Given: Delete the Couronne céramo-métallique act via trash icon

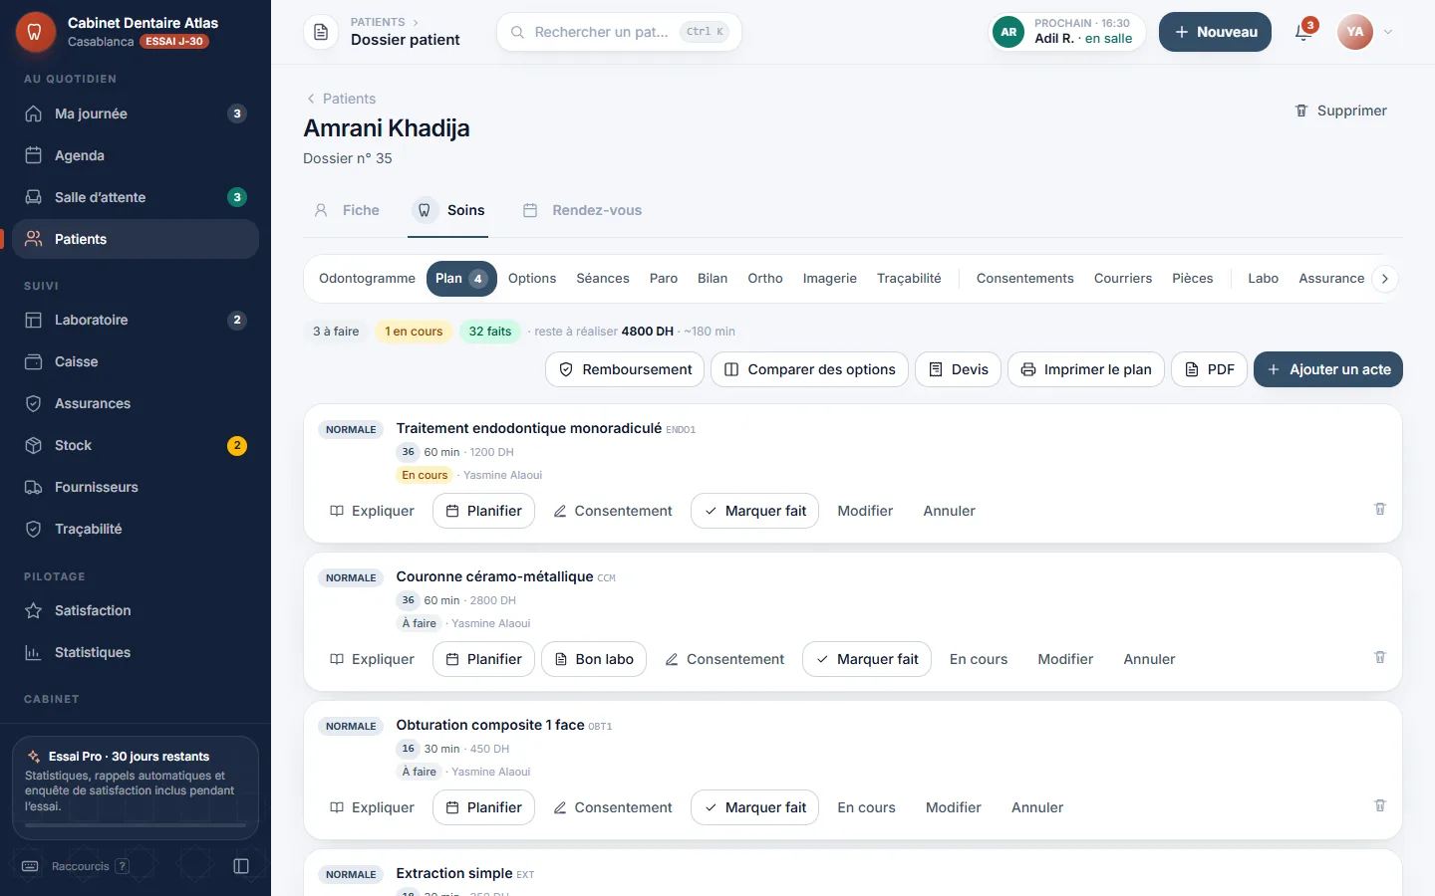Looking at the screenshot, I should [1380, 658].
